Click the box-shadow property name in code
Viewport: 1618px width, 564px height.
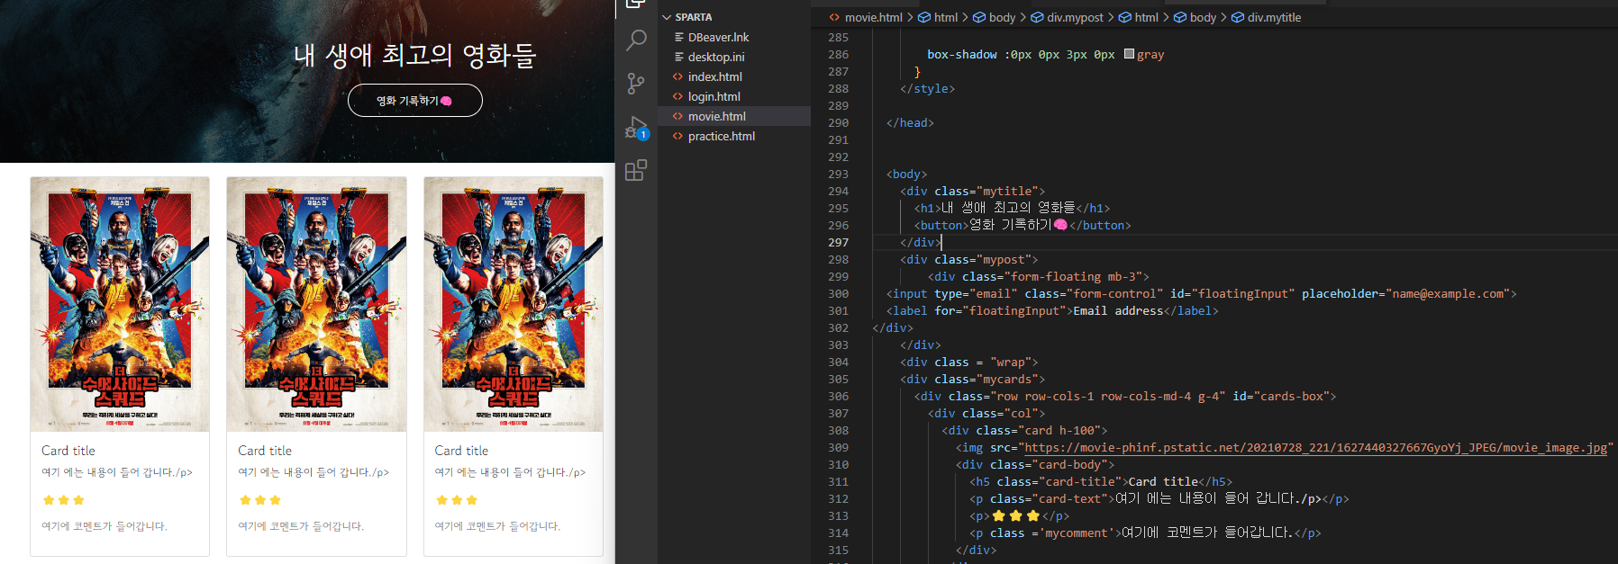pos(962,54)
